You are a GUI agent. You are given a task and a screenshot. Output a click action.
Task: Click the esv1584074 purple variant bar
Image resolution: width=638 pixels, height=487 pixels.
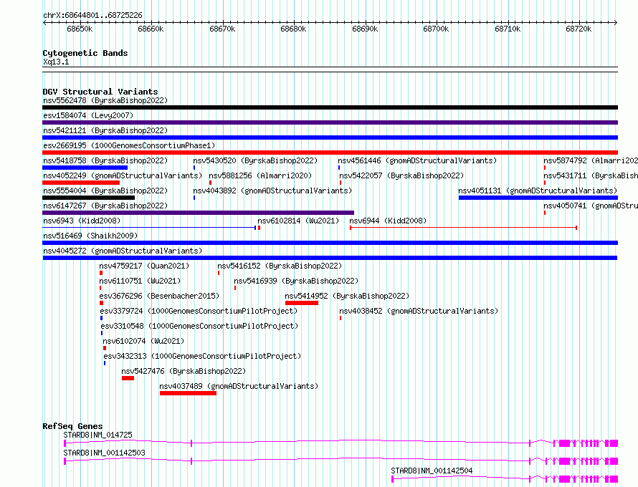point(330,122)
